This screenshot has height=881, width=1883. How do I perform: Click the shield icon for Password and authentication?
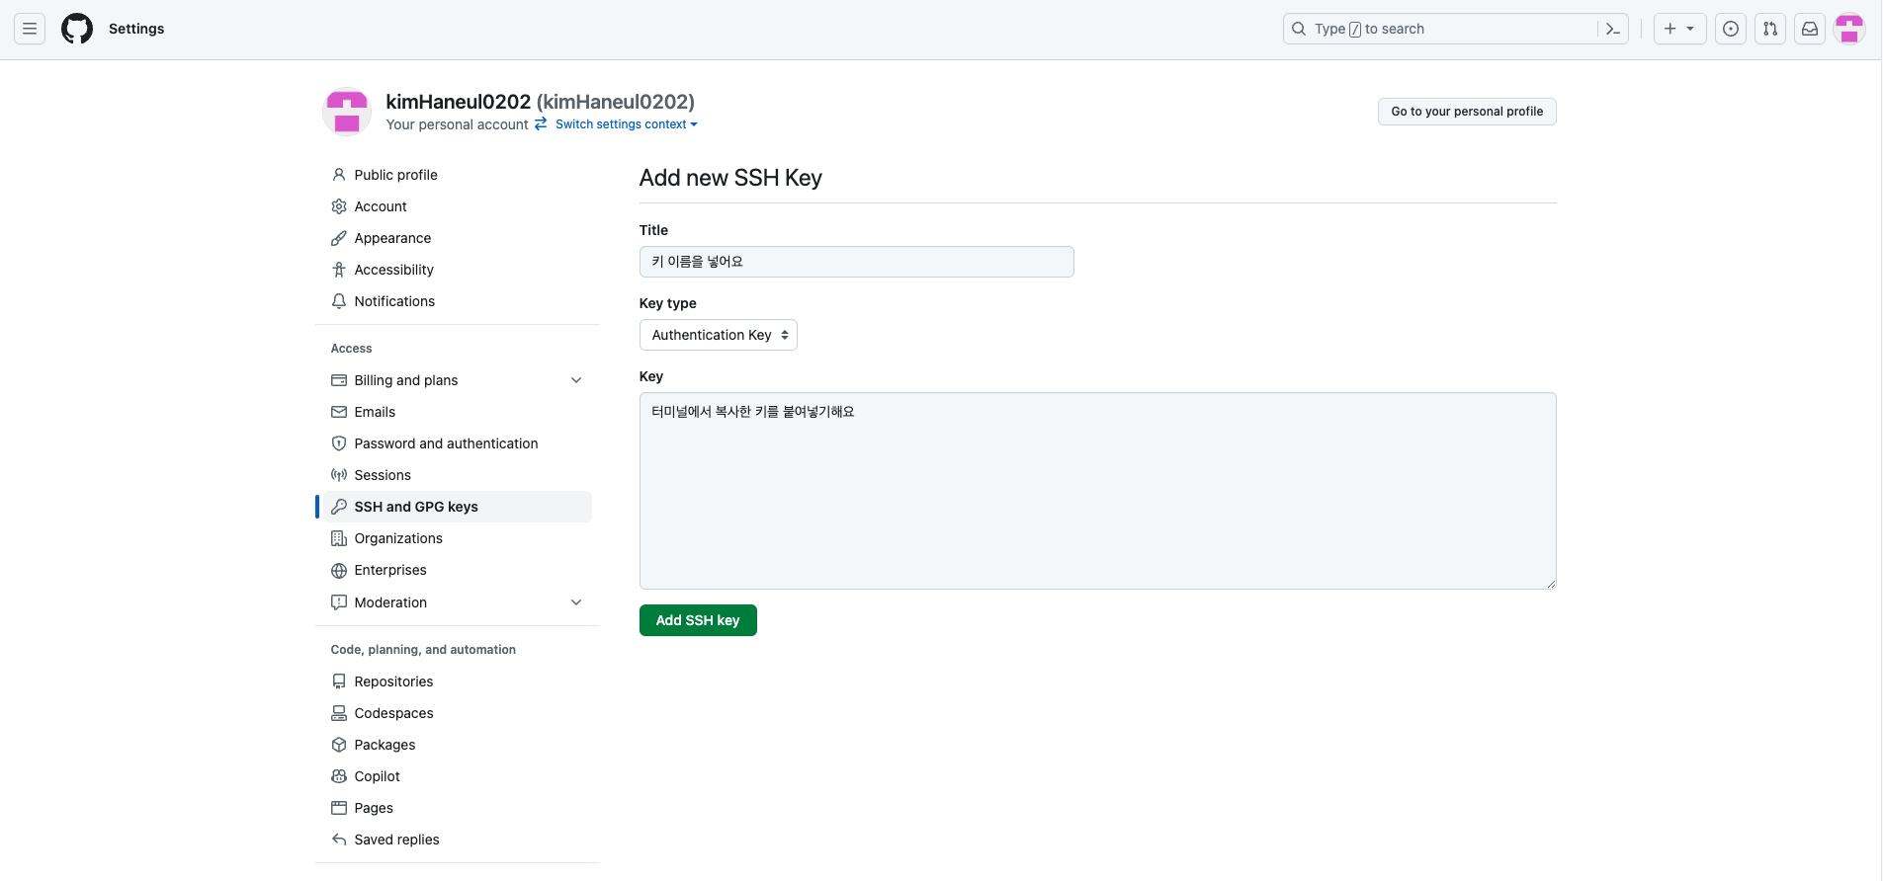tap(339, 443)
